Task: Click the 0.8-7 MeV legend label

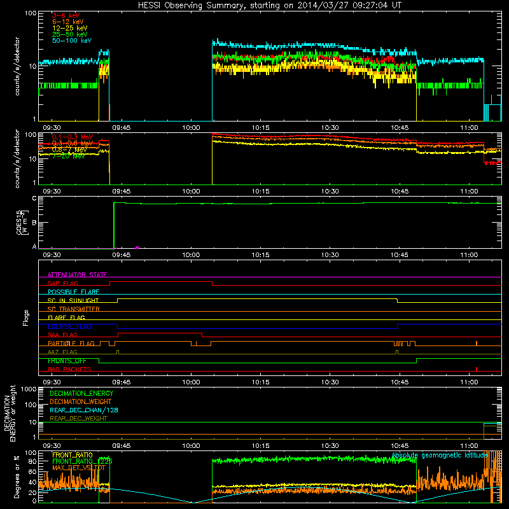Action: tap(69, 150)
